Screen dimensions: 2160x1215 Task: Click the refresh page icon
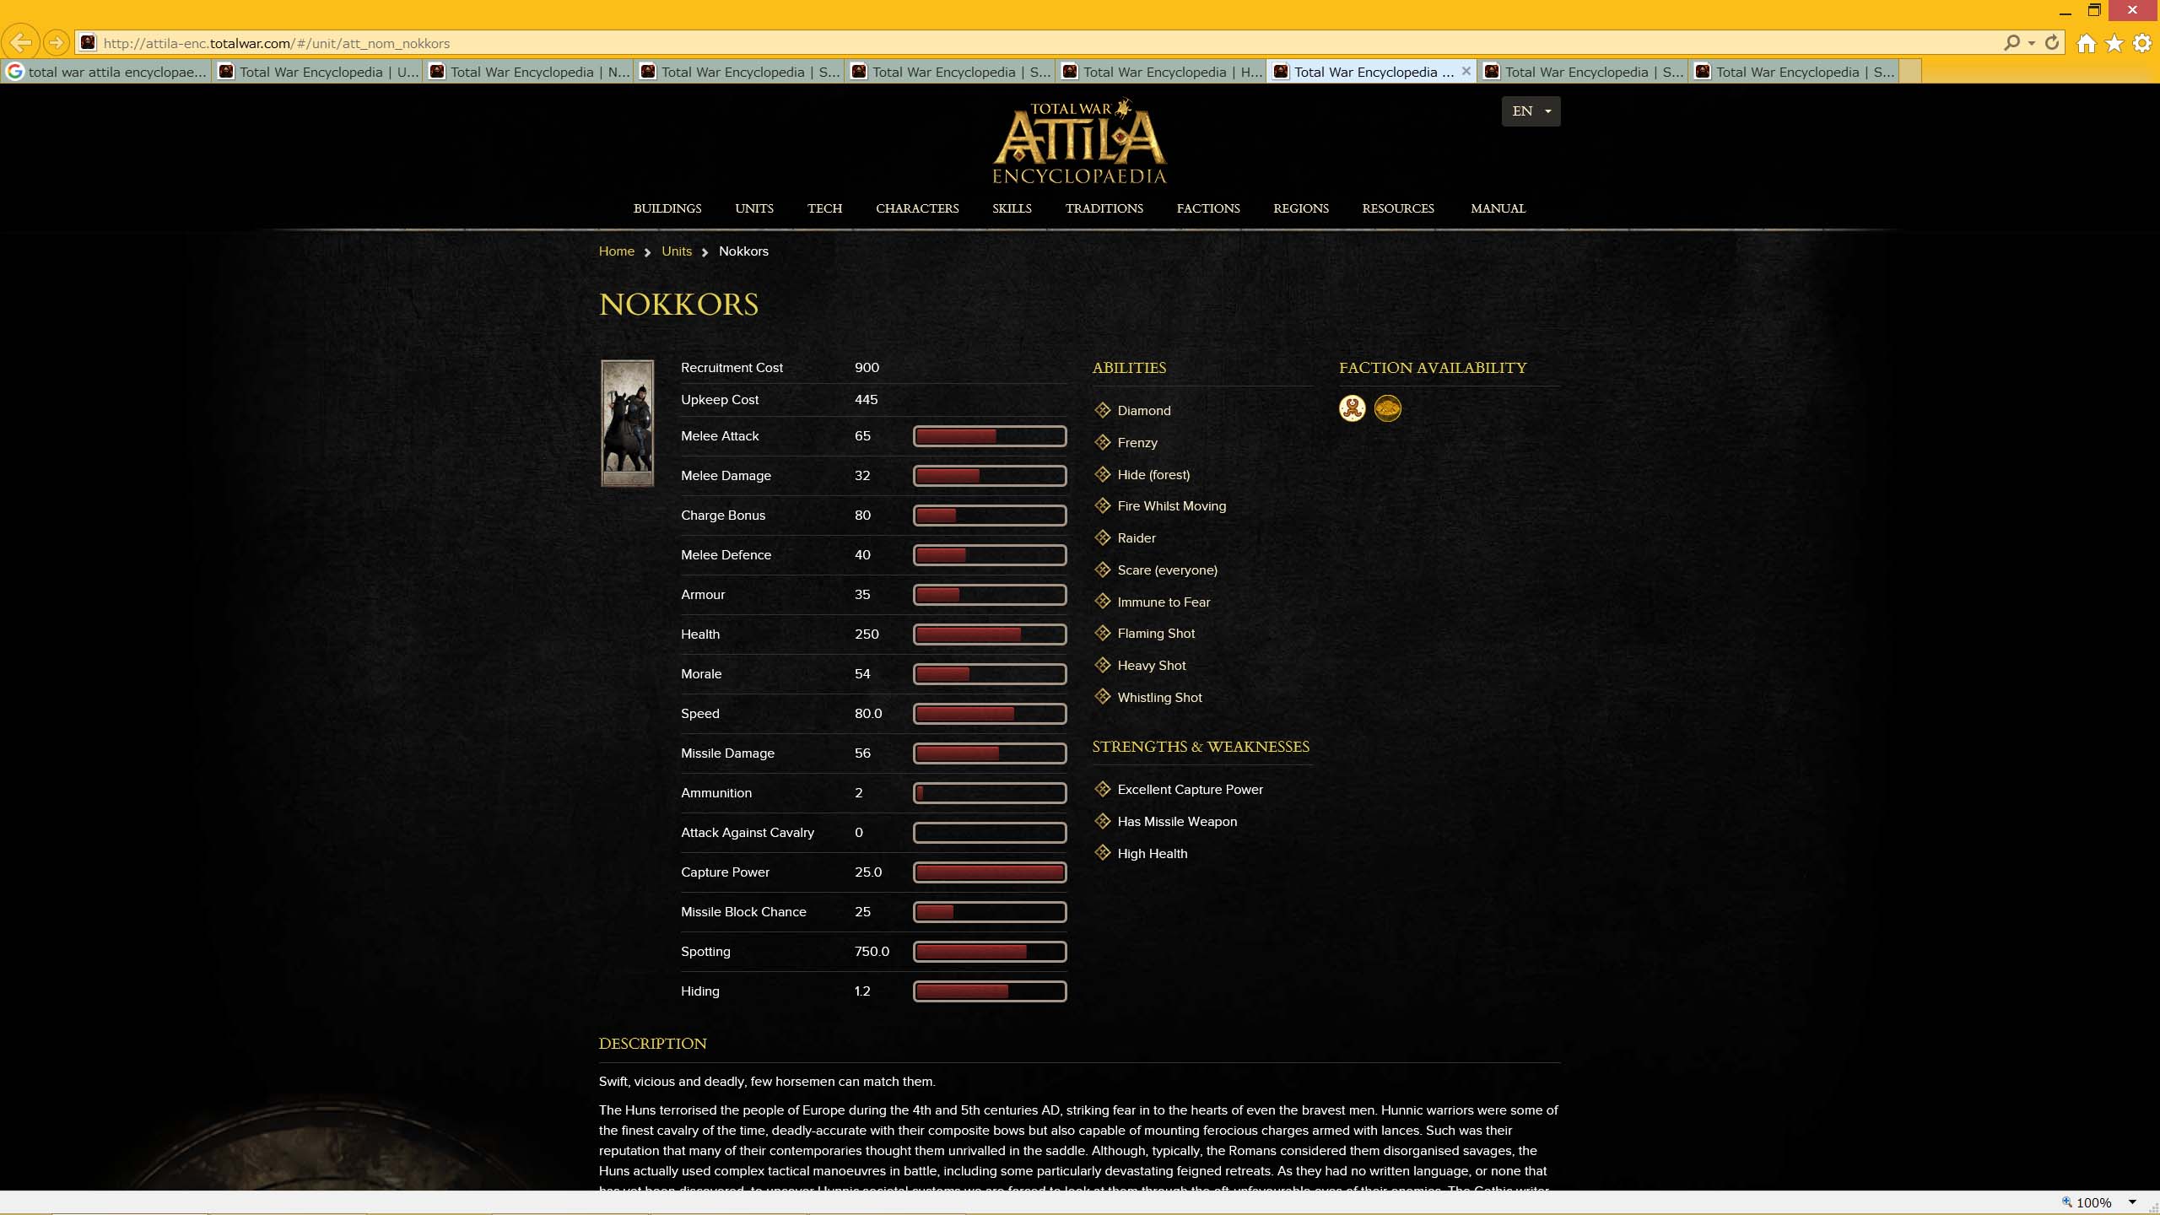point(2052,42)
